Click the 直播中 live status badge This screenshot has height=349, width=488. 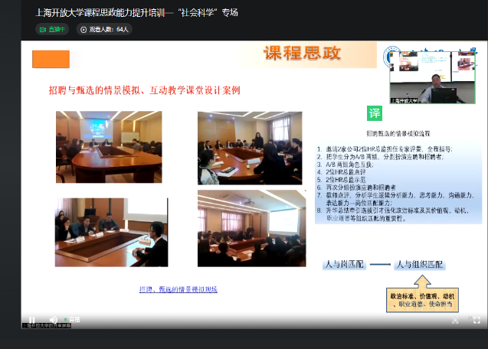click(53, 29)
